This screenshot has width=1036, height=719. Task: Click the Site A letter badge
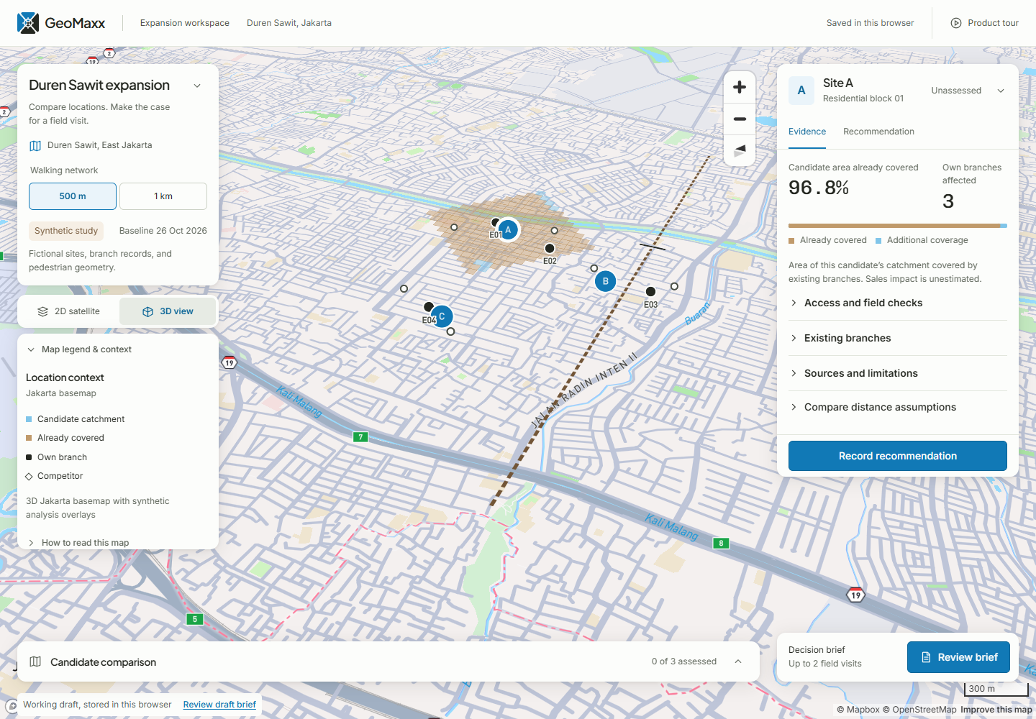(801, 91)
